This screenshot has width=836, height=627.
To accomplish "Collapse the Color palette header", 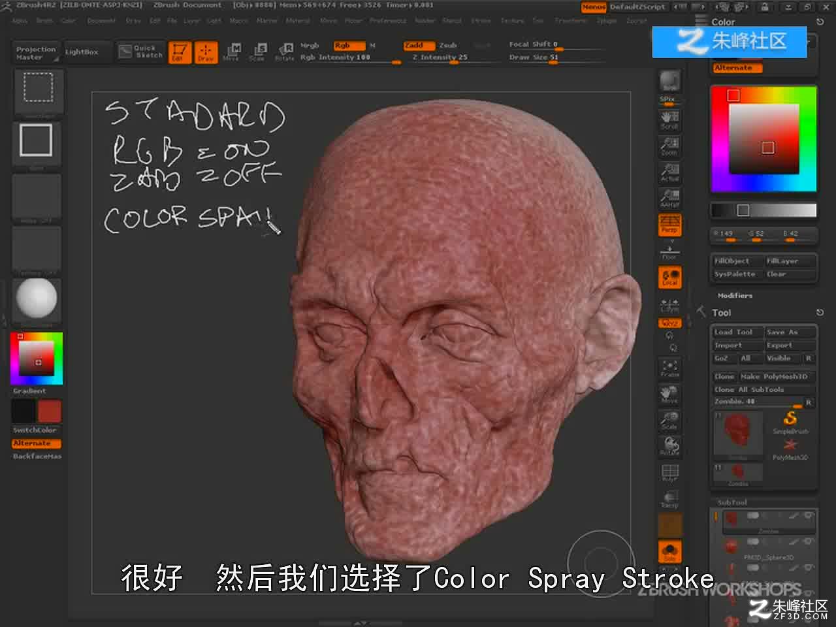I will tap(724, 22).
